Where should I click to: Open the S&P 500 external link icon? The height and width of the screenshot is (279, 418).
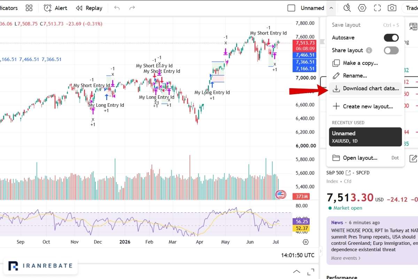pyautogui.click(x=348, y=173)
